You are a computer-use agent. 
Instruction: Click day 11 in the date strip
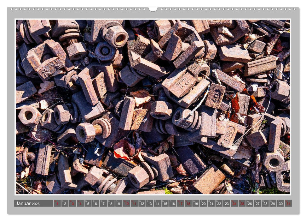click(134, 204)
